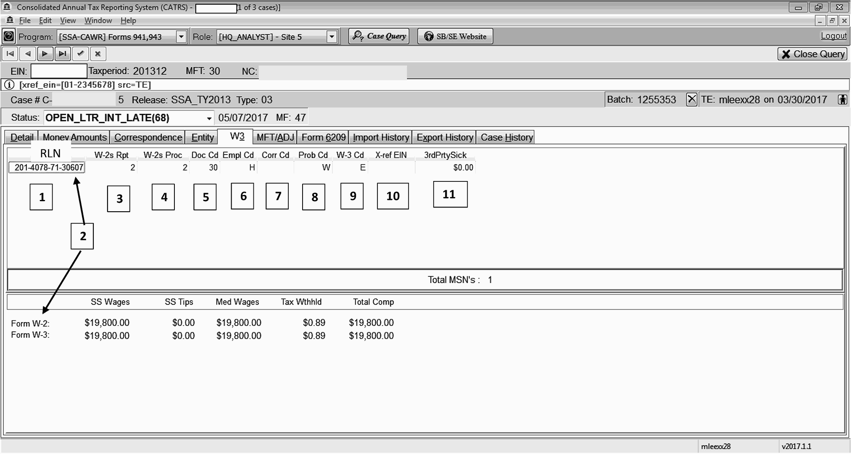Click the Case Query button
This screenshot has width=851, height=454.
(379, 36)
